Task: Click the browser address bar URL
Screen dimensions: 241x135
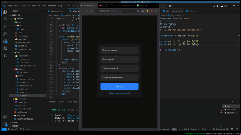Action: pyautogui.click(x=110, y=11)
